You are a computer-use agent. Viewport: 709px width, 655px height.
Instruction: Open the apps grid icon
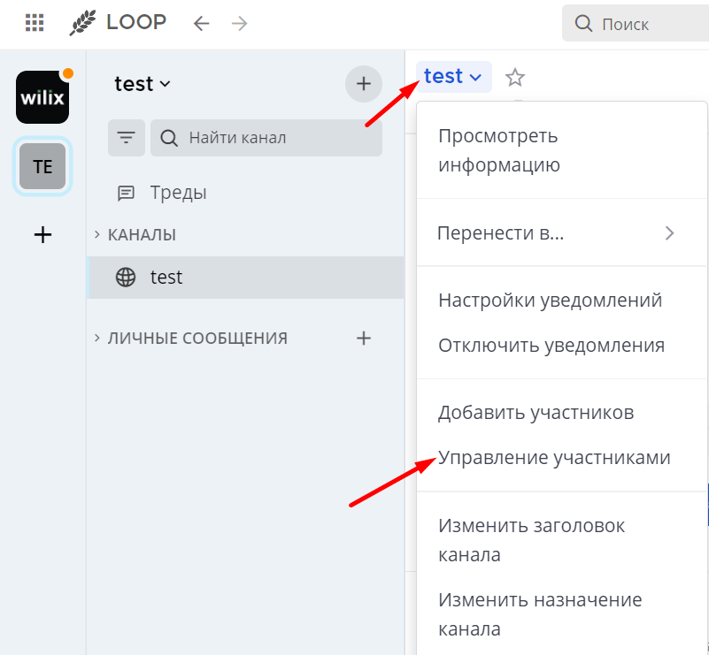(x=34, y=22)
